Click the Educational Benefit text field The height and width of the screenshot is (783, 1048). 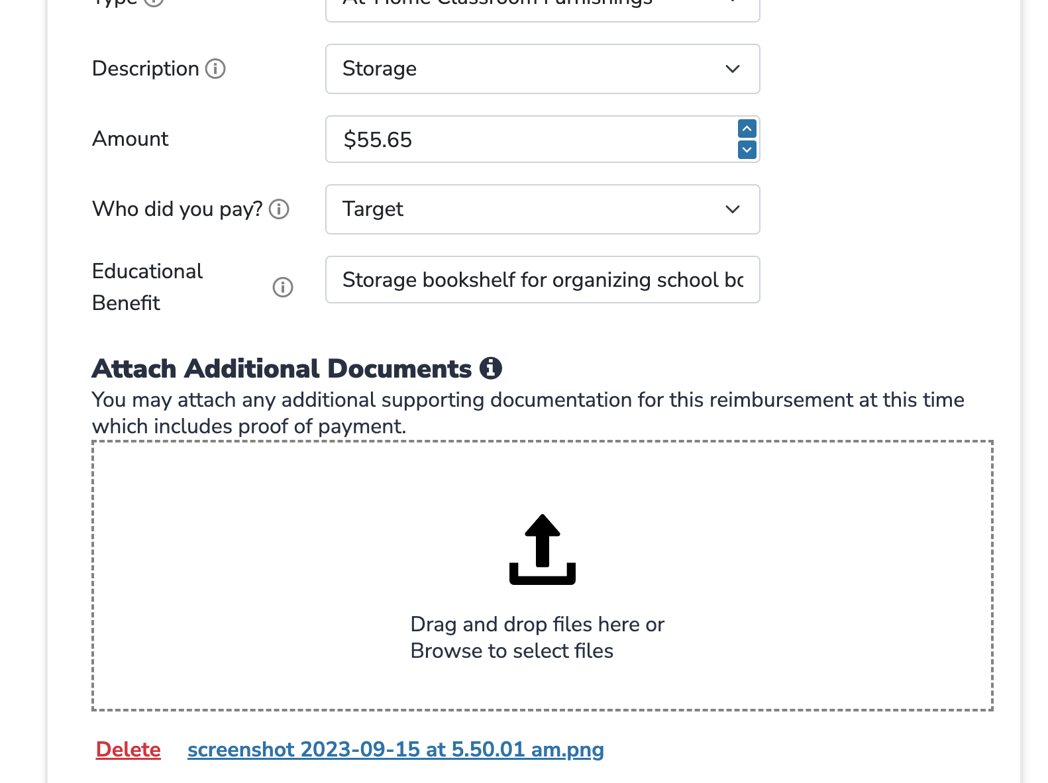point(542,280)
